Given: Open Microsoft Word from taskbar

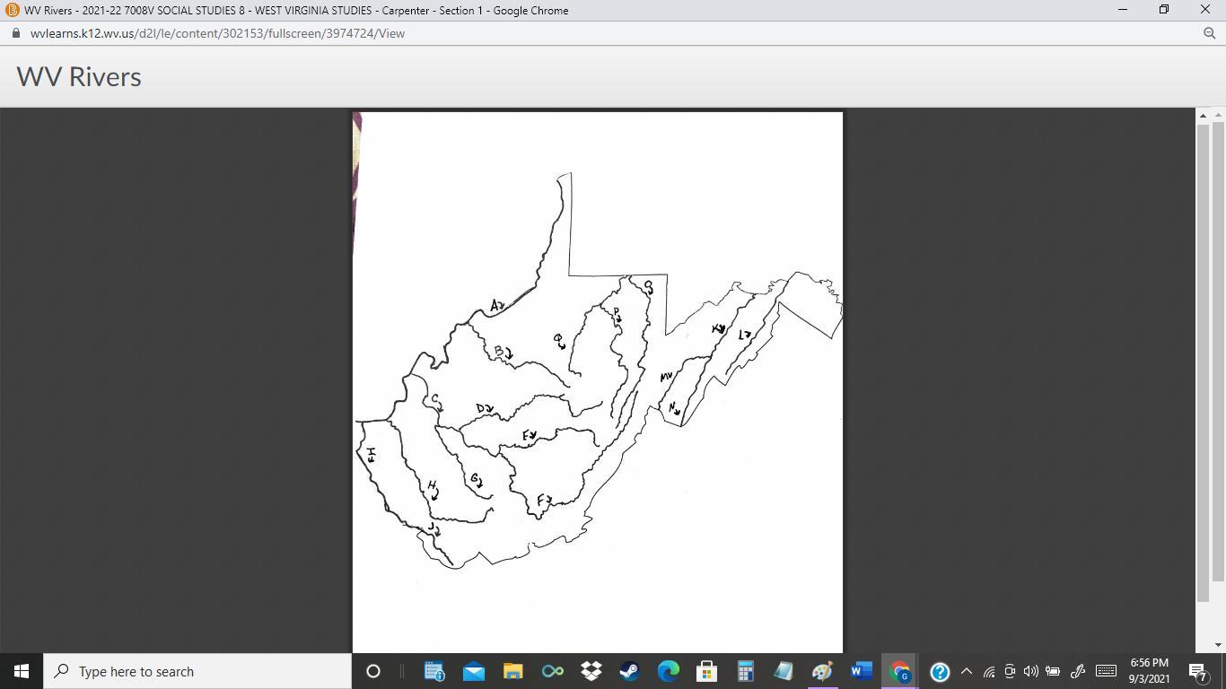Looking at the screenshot, I should click(861, 671).
